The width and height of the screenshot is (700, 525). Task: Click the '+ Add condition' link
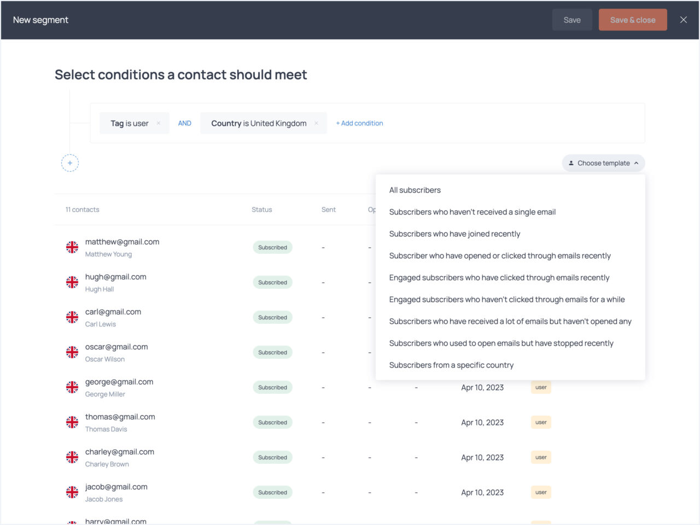(359, 123)
